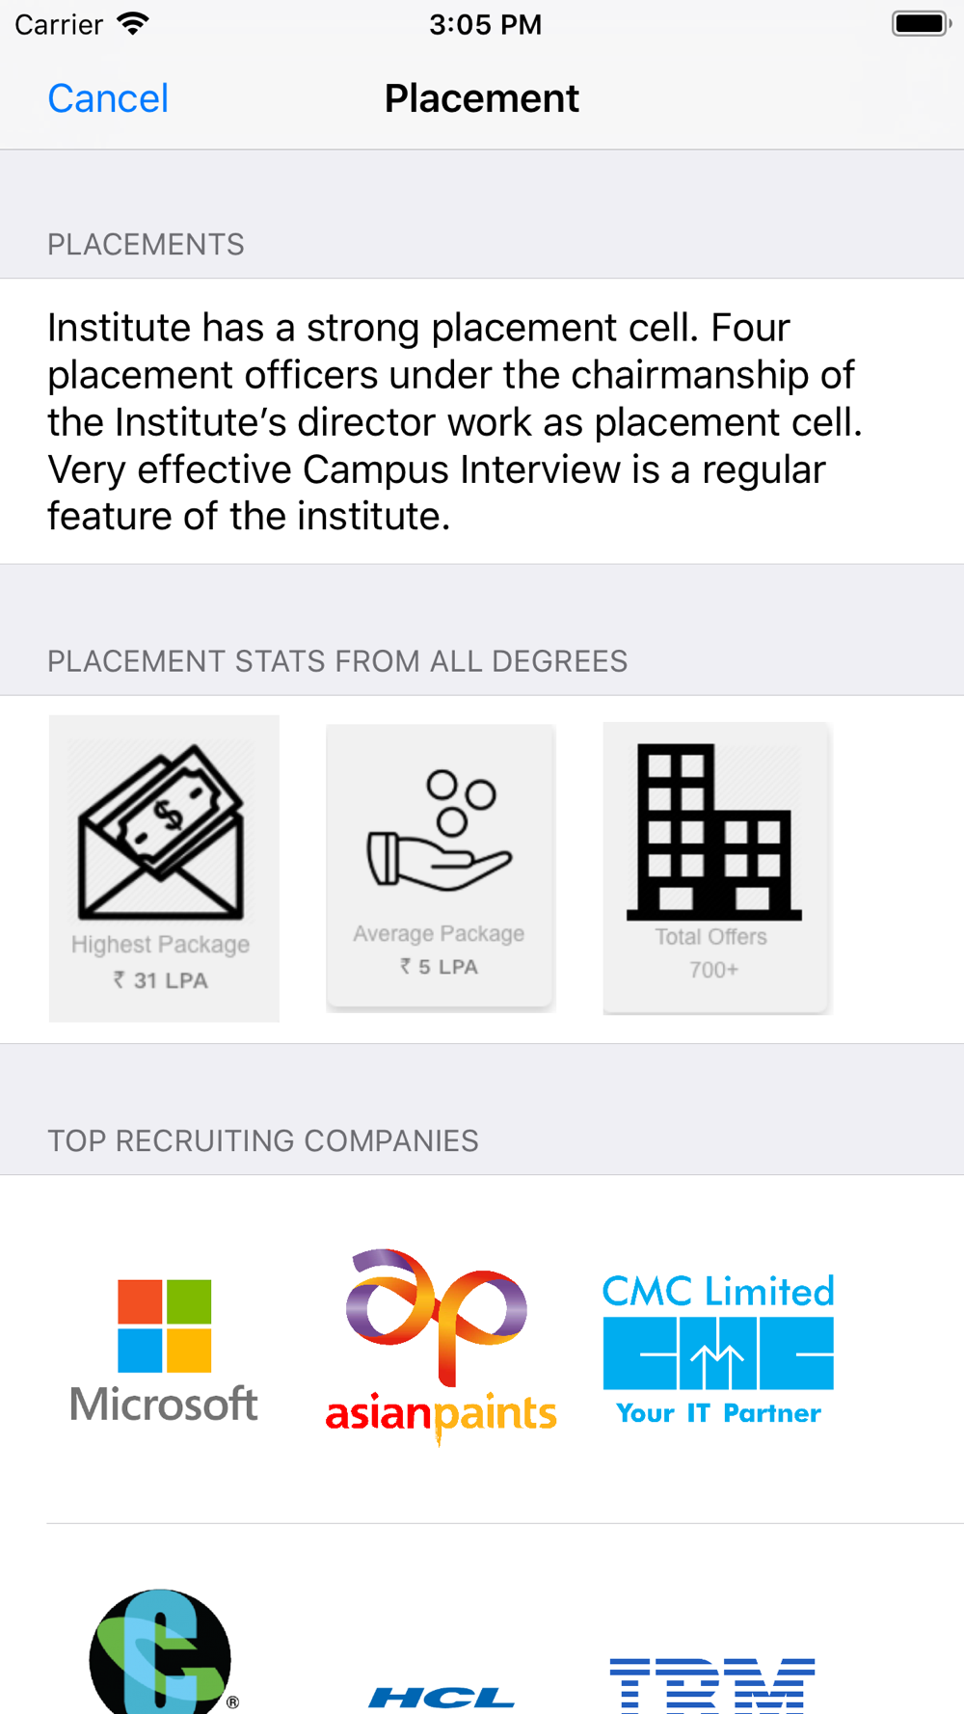The image size is (964, 1714).
Task: Open the Microsoft company logo
Action: 164,1350
